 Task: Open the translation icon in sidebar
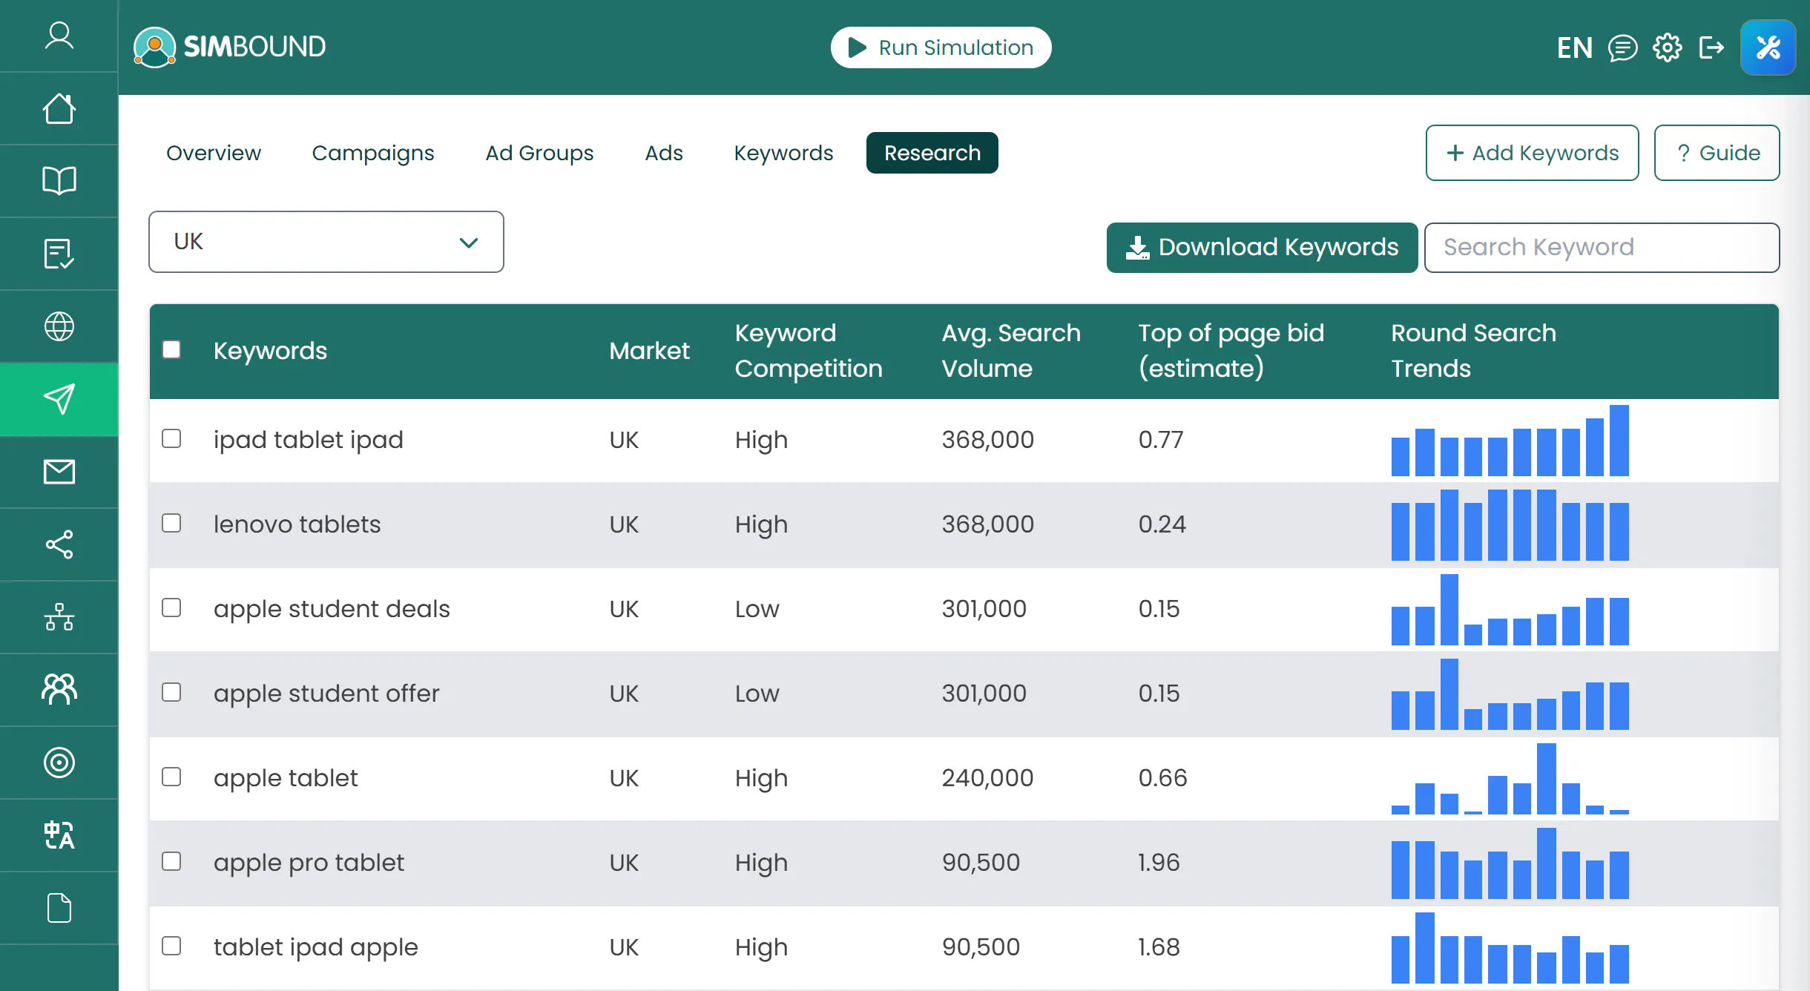pos(59,835)
